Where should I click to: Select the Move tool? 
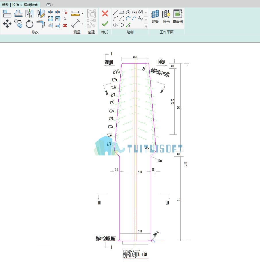tap(7, 24)
